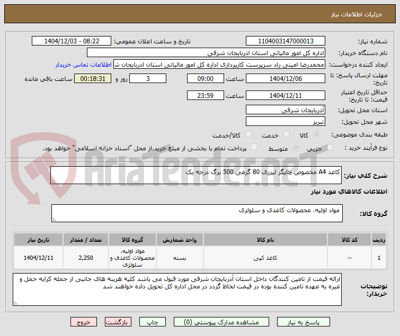400x336 pixels.
Task: Click the نام کالا column header
Action: coord(265,240)
